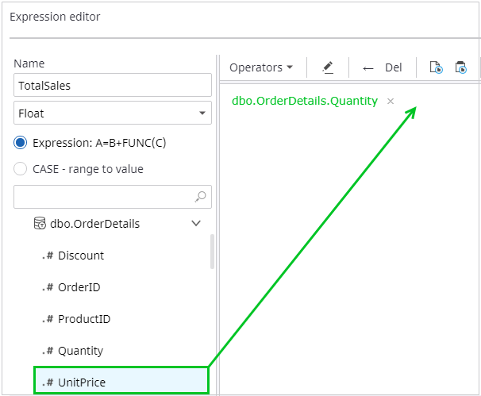The height and width of the screenshot is (396, 481).
Task: Click the search magnifier icon in the field list
Action: point(201,197)
